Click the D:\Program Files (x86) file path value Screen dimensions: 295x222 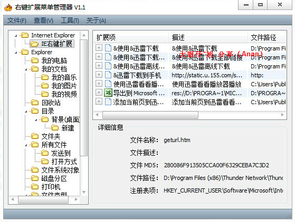223,178
